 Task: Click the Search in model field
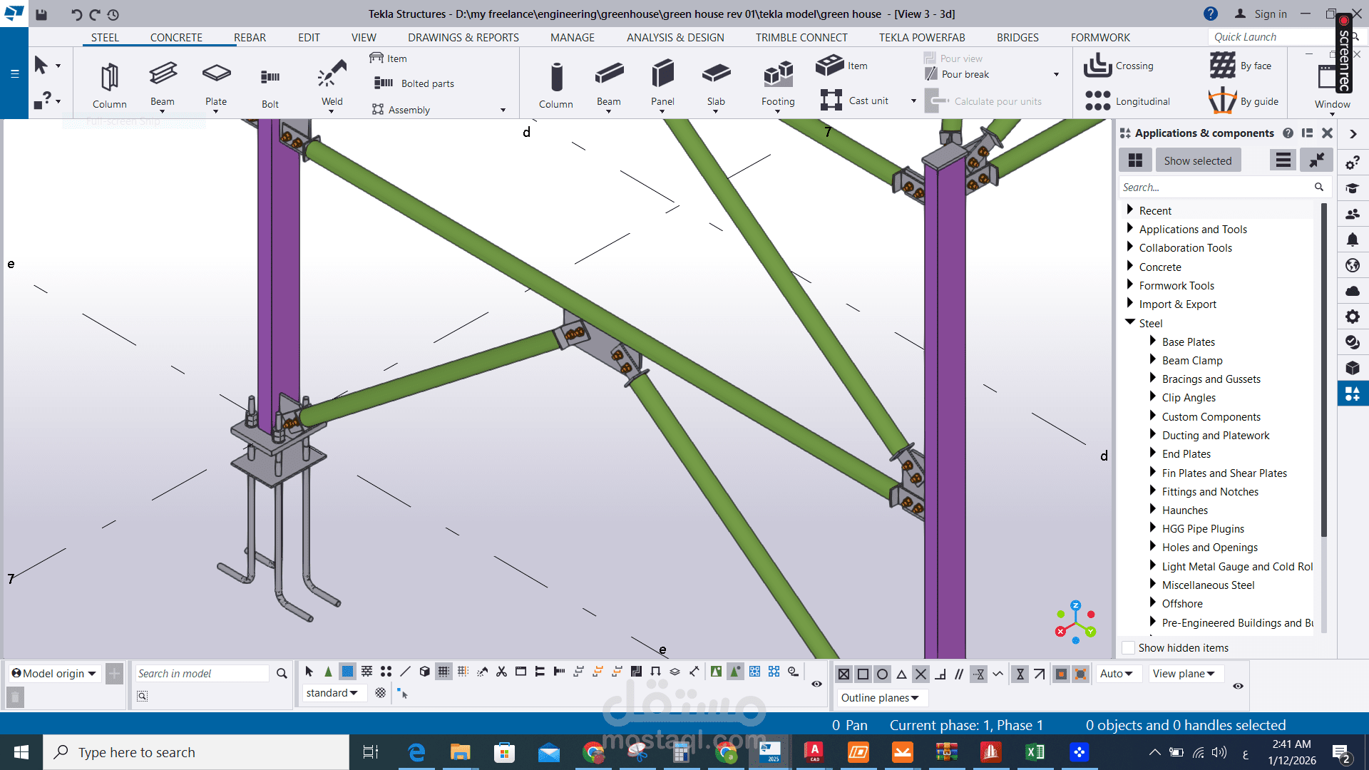202,673
